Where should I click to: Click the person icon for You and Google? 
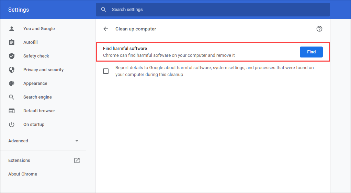point(12,29)
